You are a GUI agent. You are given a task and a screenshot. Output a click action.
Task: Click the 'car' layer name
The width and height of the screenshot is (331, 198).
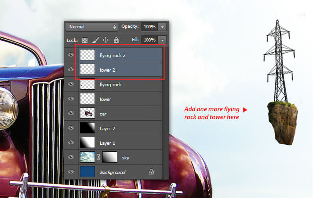click(x=103, y=114)
